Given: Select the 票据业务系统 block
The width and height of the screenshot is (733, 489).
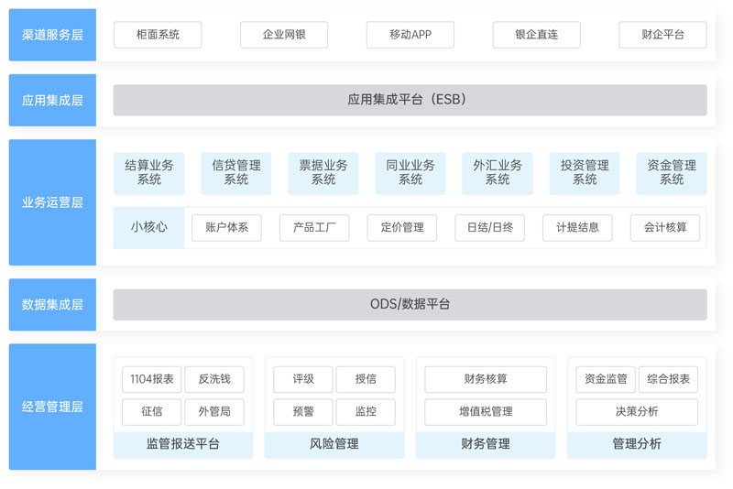Looking at the screenshot, I should [323, 173].
